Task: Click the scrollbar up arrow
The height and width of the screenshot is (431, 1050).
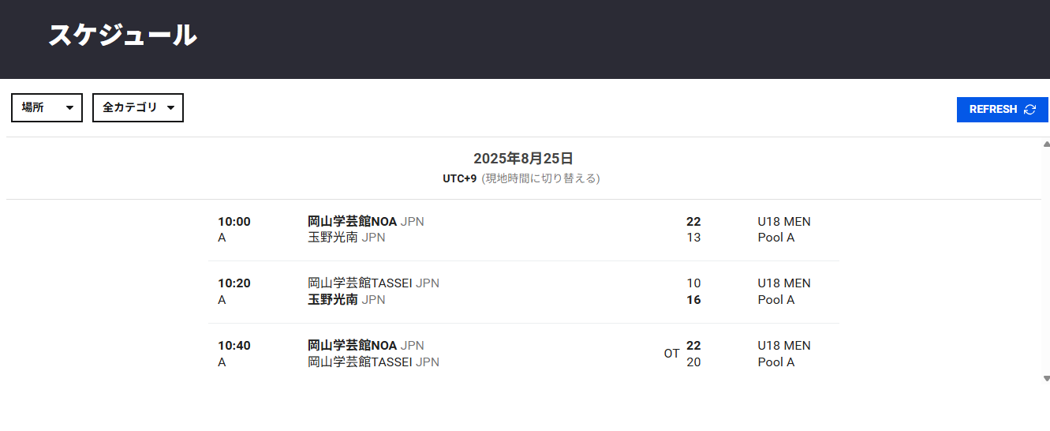Action: 1046,144
